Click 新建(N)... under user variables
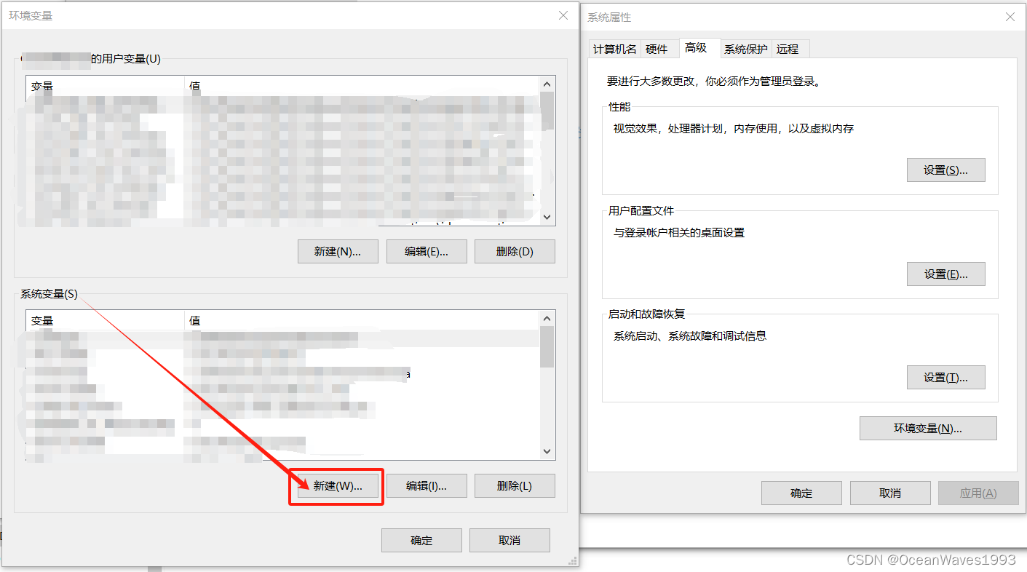This screenshot has height=572, width=1027. tap(338, 252)
